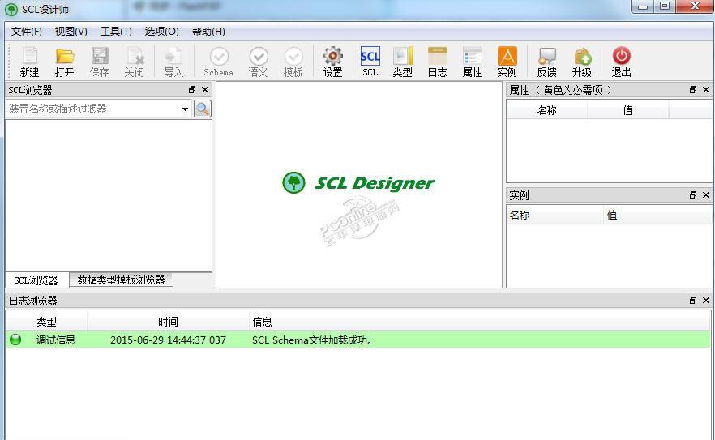Run the 模板 (Template) check icon
715x440 pixels.
click(x=293, y=62)
